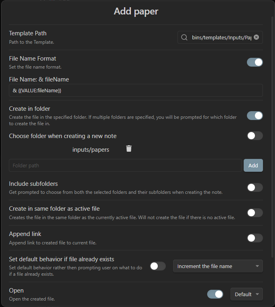Enable Choose folder when creating a new note

(x=255, y=136)
